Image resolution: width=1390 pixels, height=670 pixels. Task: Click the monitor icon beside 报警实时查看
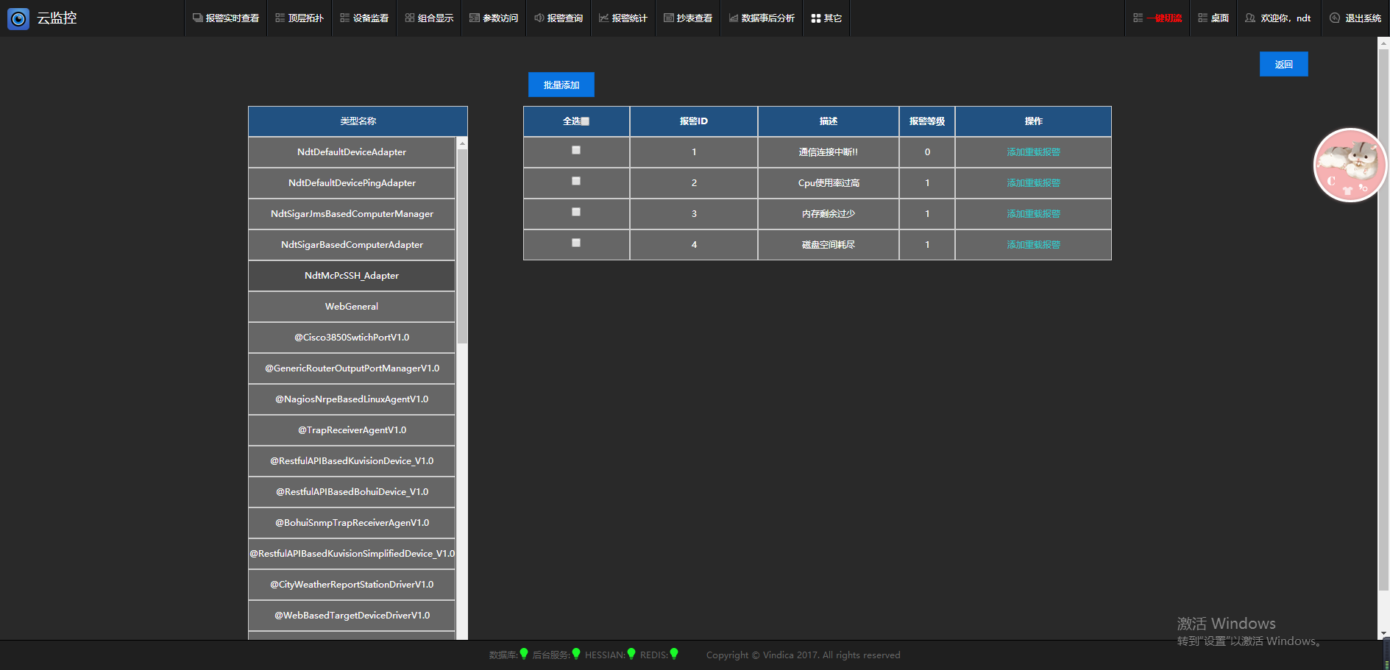pyautogui.click(x=197, y=18)
